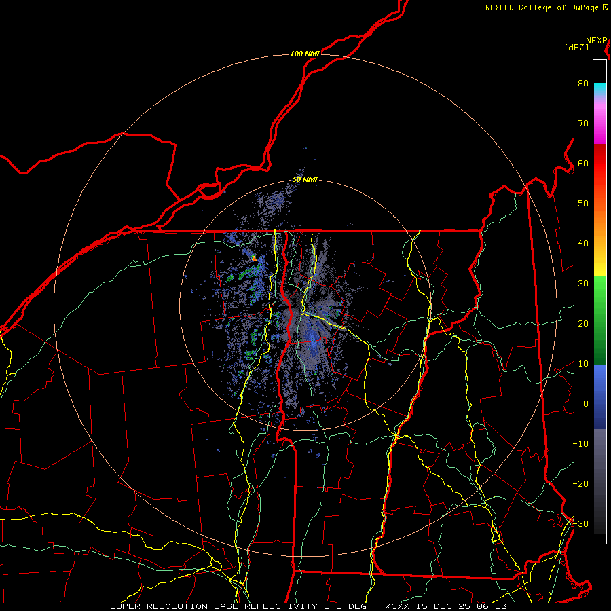
Task: Click the 0 value on dBZ scale
Action: click(586, 404)
